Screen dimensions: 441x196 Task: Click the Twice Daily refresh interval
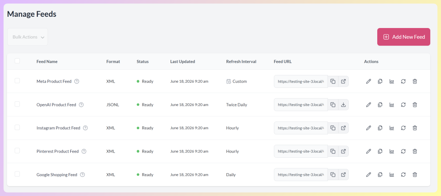click(236, 105)
